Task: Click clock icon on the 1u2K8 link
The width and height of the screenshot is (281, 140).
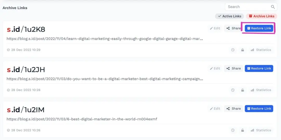Action: click(x=233, y=50)
